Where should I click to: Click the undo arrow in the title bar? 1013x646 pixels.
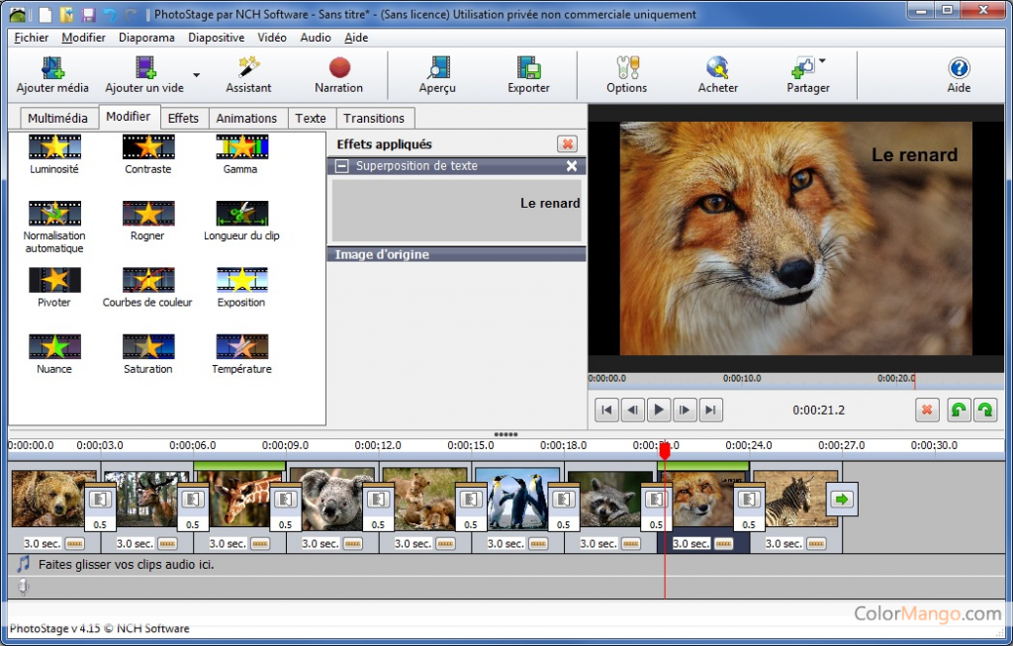click(x=110, y=14)
